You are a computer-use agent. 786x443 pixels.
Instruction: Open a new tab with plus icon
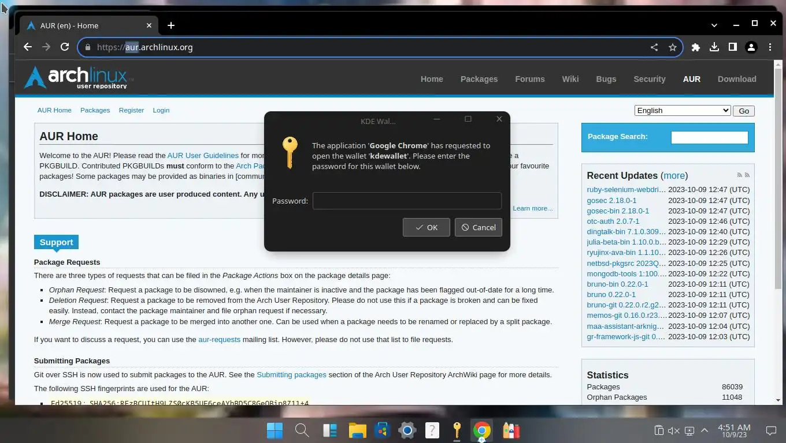pos(171,25)
